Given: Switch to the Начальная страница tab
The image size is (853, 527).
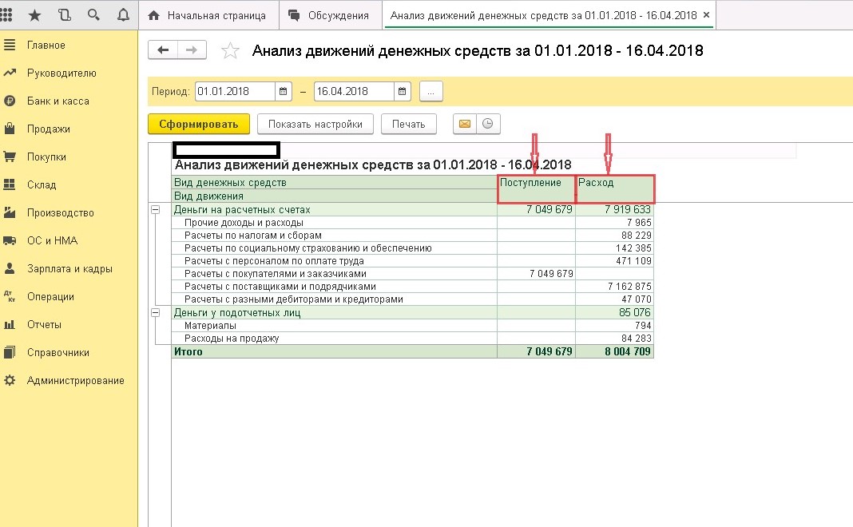Looking at the screenshot, I should tap(209, 15).
